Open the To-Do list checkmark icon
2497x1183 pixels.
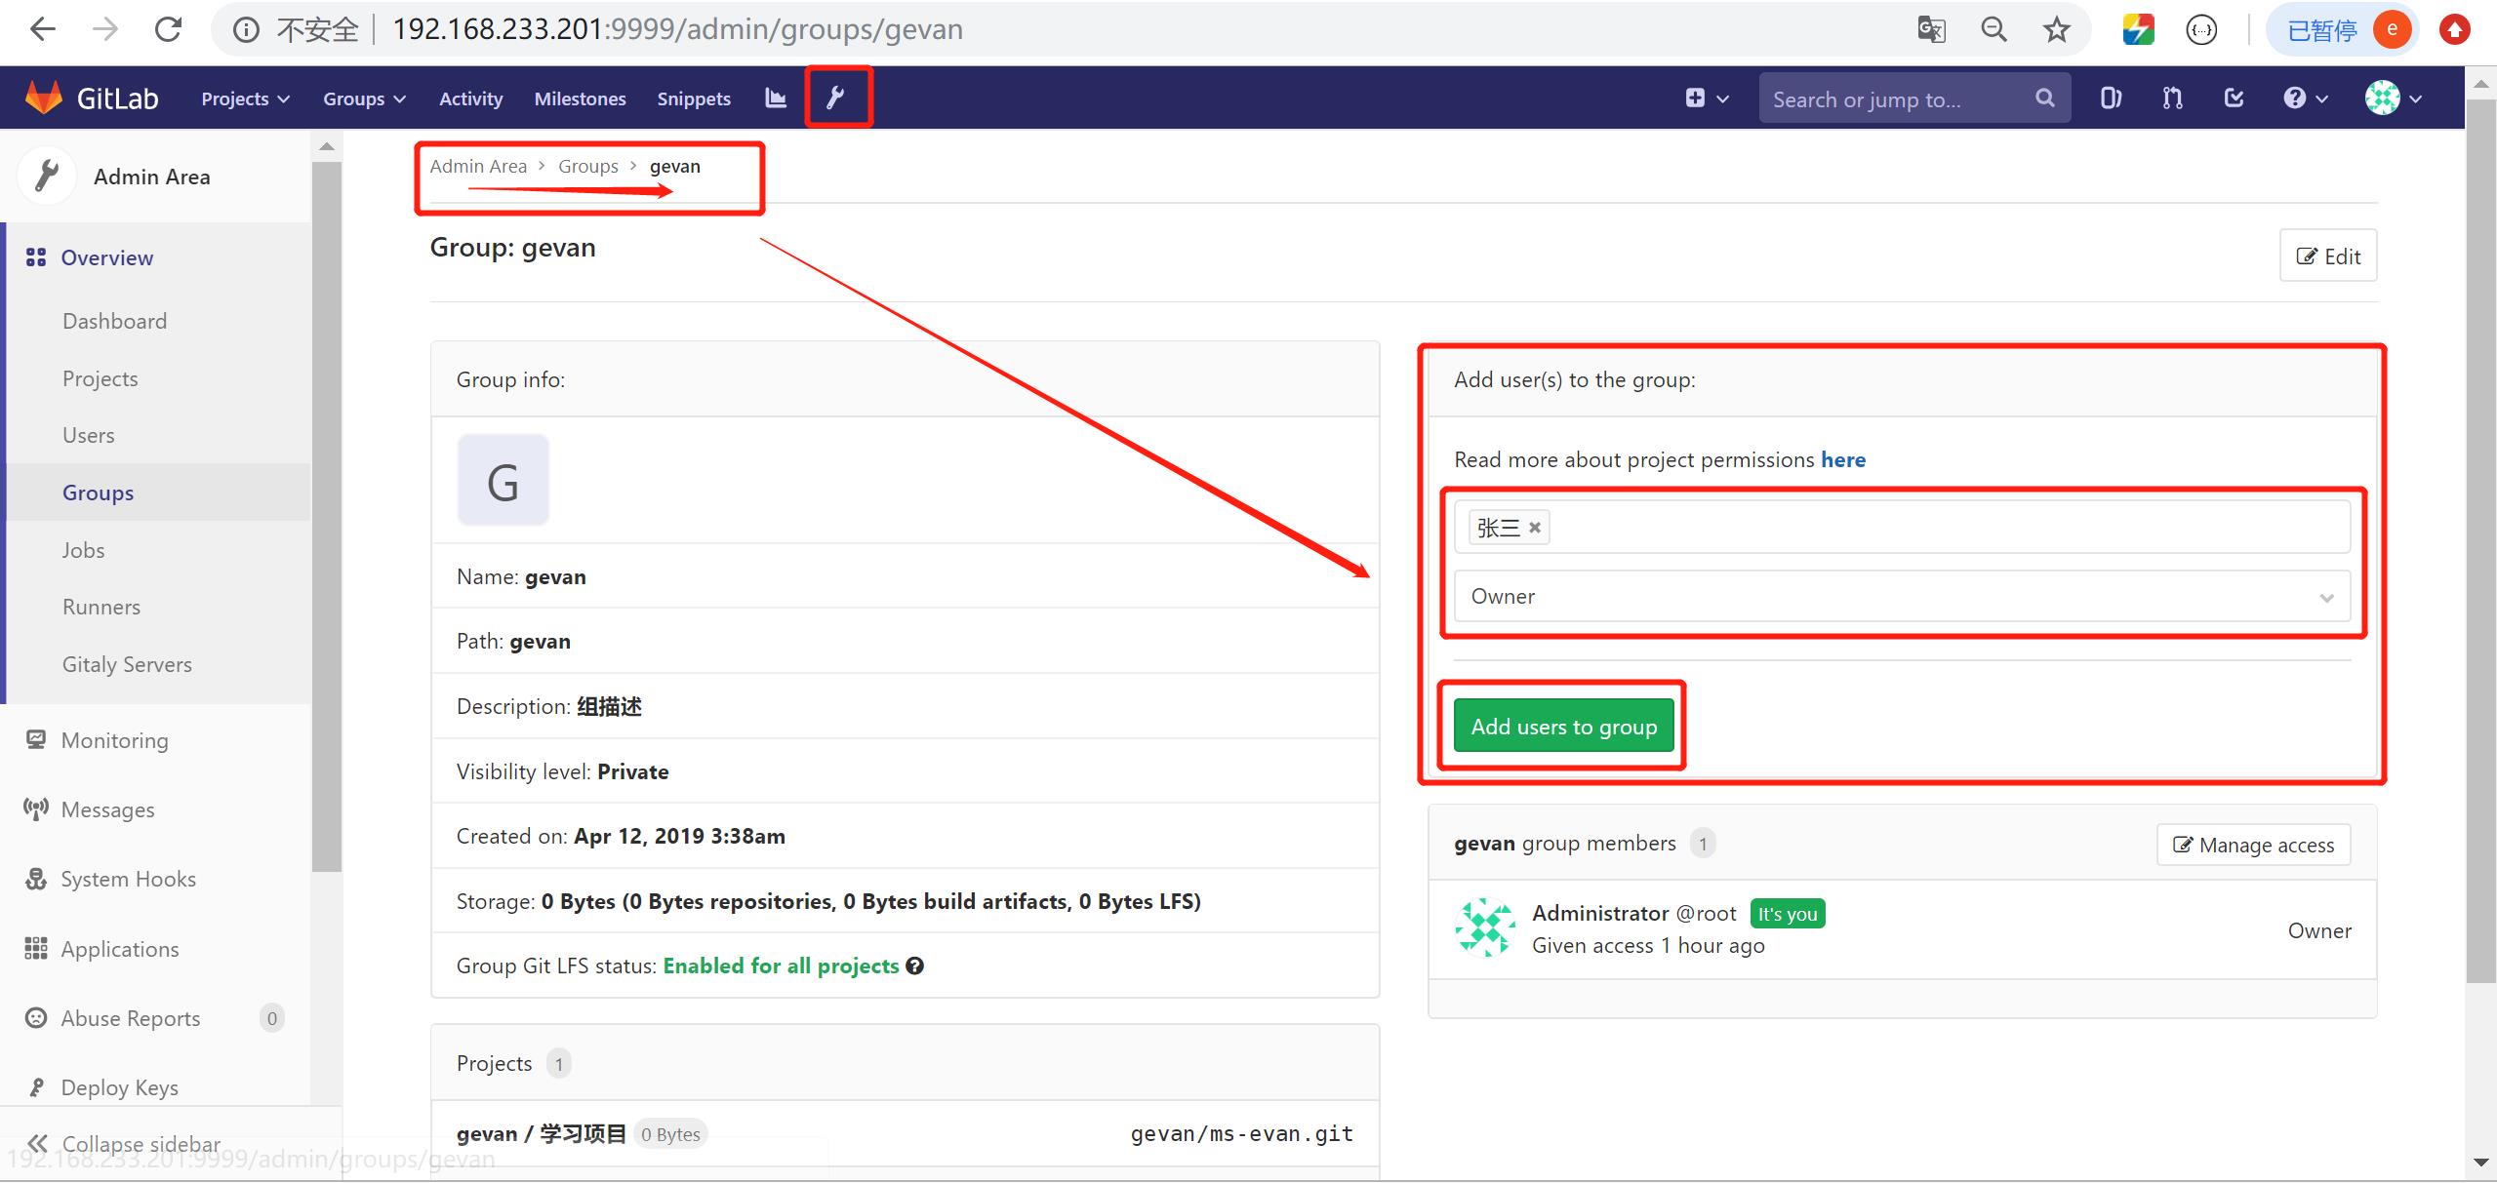pyautogui.click(x=2234, y=98)
